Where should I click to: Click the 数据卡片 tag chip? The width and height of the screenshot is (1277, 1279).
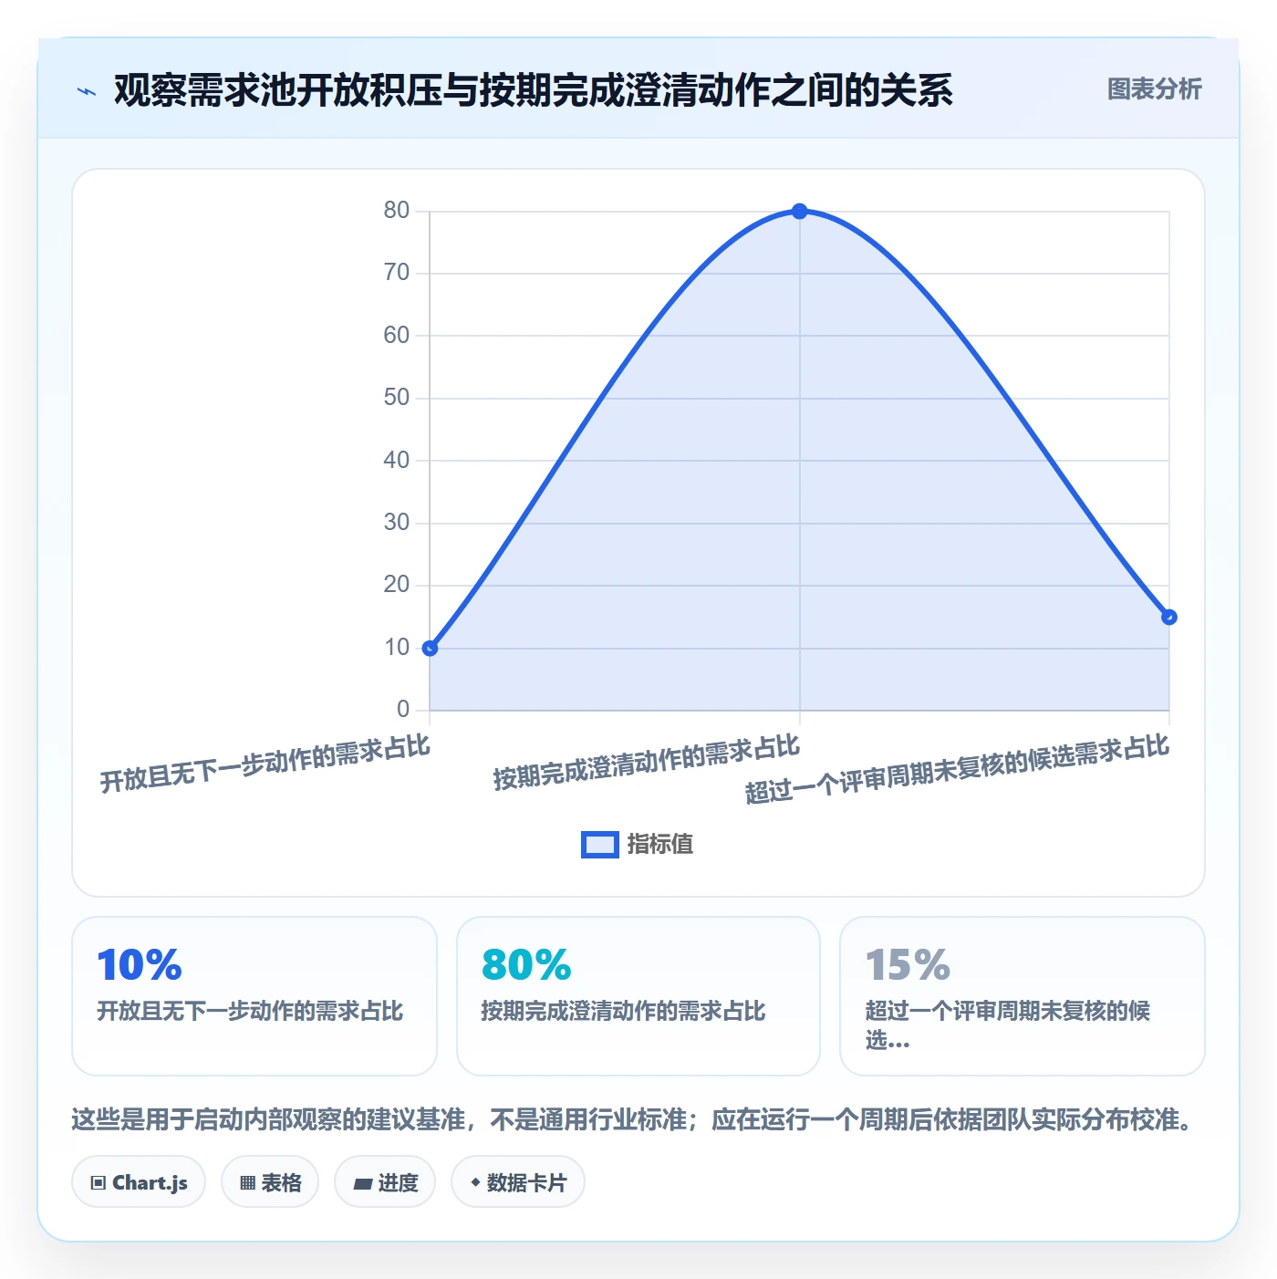pos(518,1182)
